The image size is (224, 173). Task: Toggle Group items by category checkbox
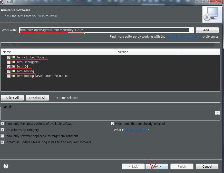(x=2, y=130)
